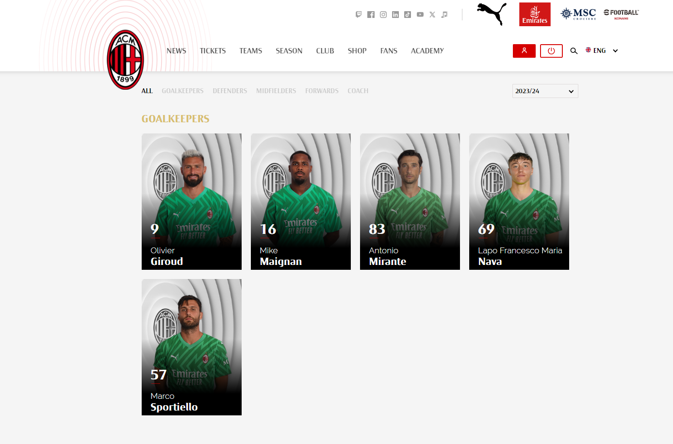Open the LinkedIn social icon
The width and height of the screenshot is (673, 444).
click(395, 15)
